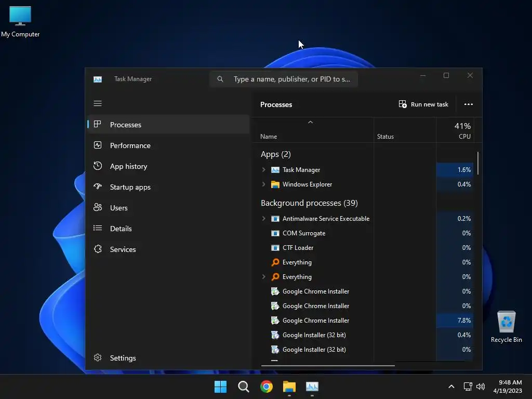Open volume control tray icon
The height and width of the screenshot is (399, 532).
481,387
